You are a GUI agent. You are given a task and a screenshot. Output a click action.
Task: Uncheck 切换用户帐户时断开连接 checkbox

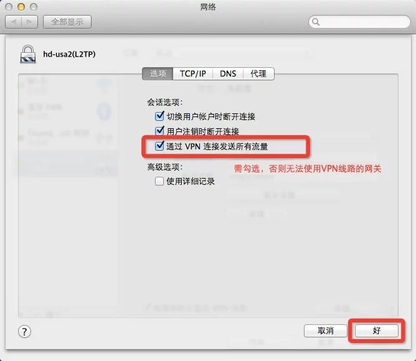(x=159, y=116)
